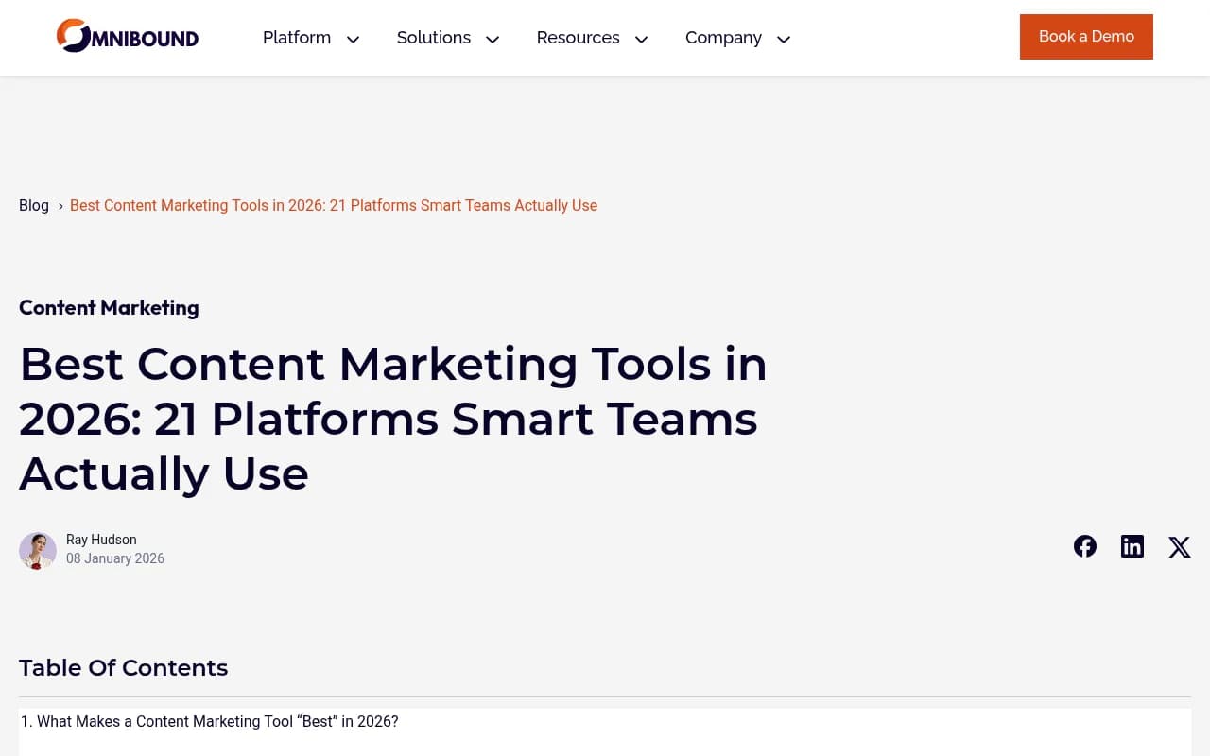The width and height of the screenshot is (1210, 756).
Task: Share the article on LinkedIn
Action: coord(1132,546)
